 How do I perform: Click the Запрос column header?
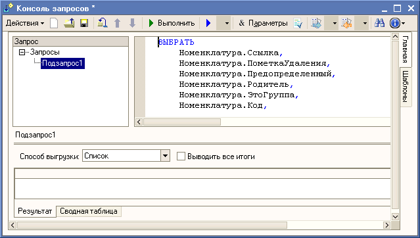pos(71,41)
